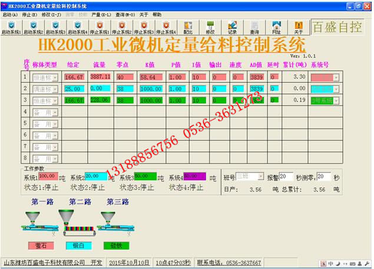Click the 硅铁 green label button
374x269 pixels.
116,246
